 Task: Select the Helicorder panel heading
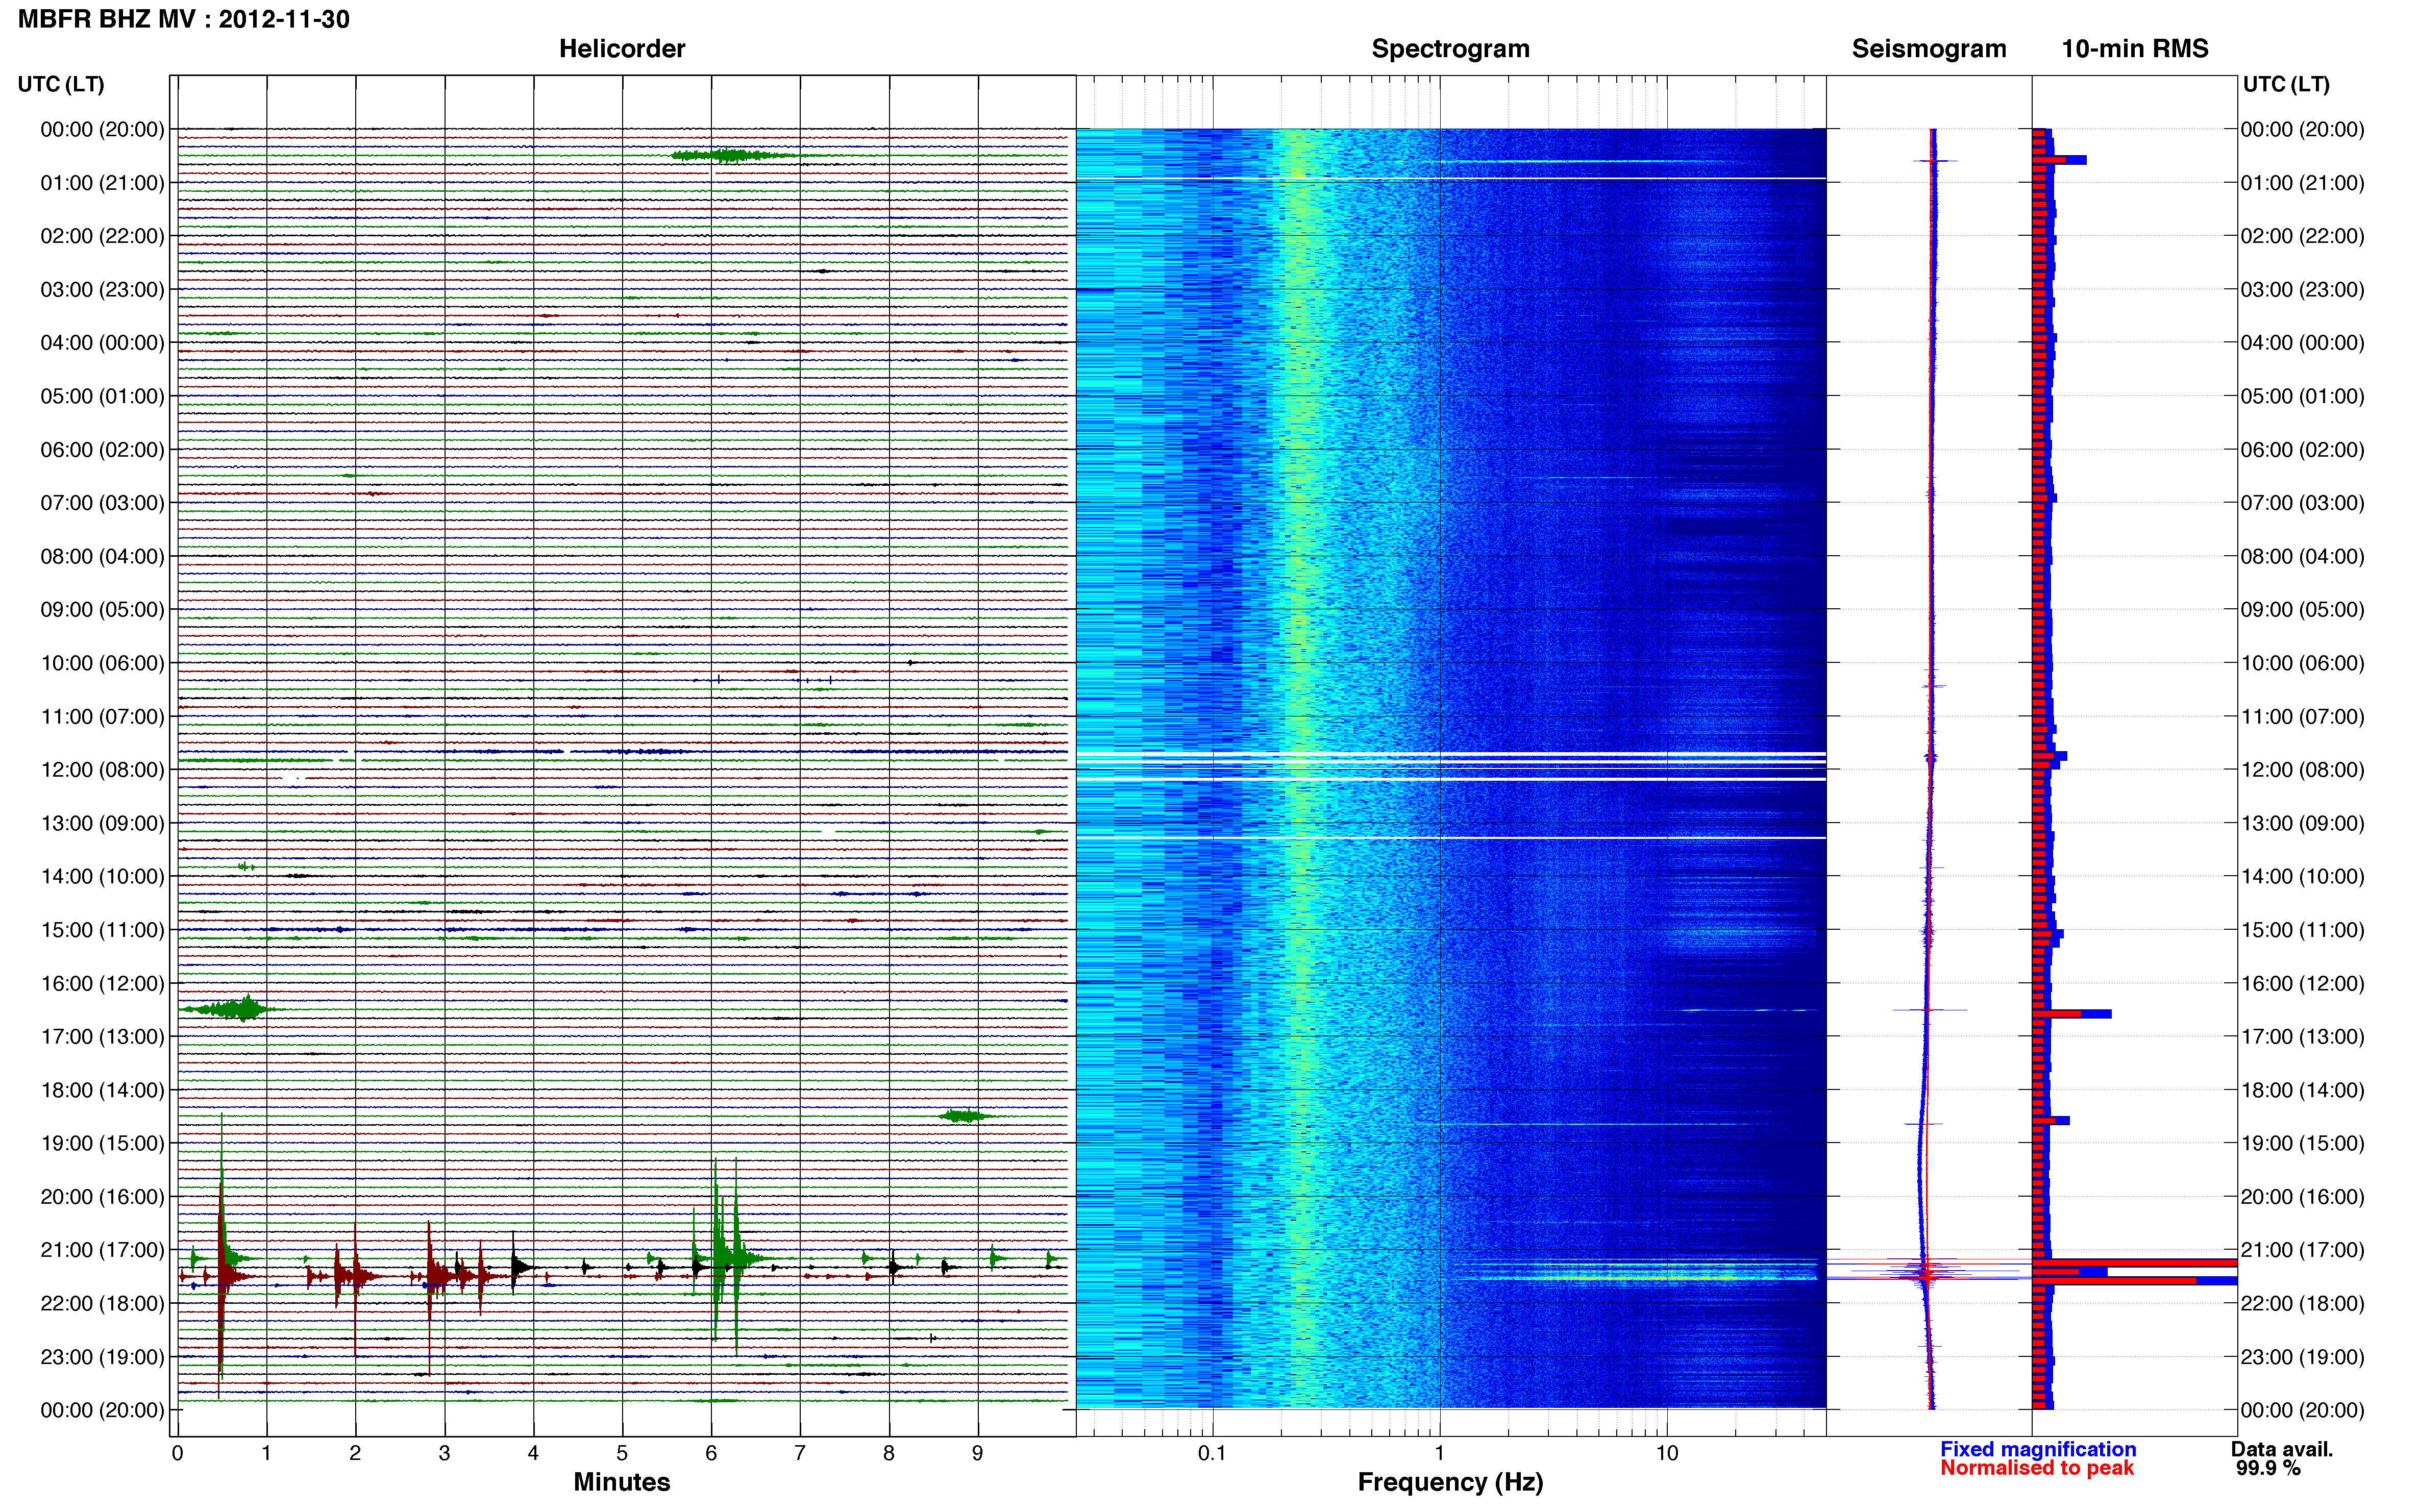[x=622, y=49]
